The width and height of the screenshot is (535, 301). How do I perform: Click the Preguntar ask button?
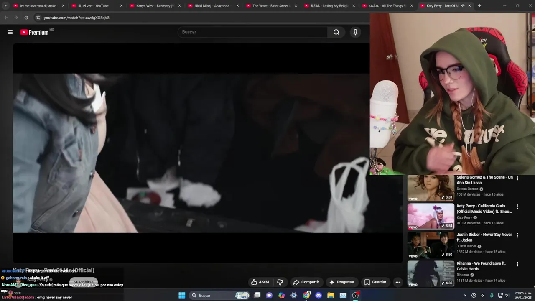point(341,282)
